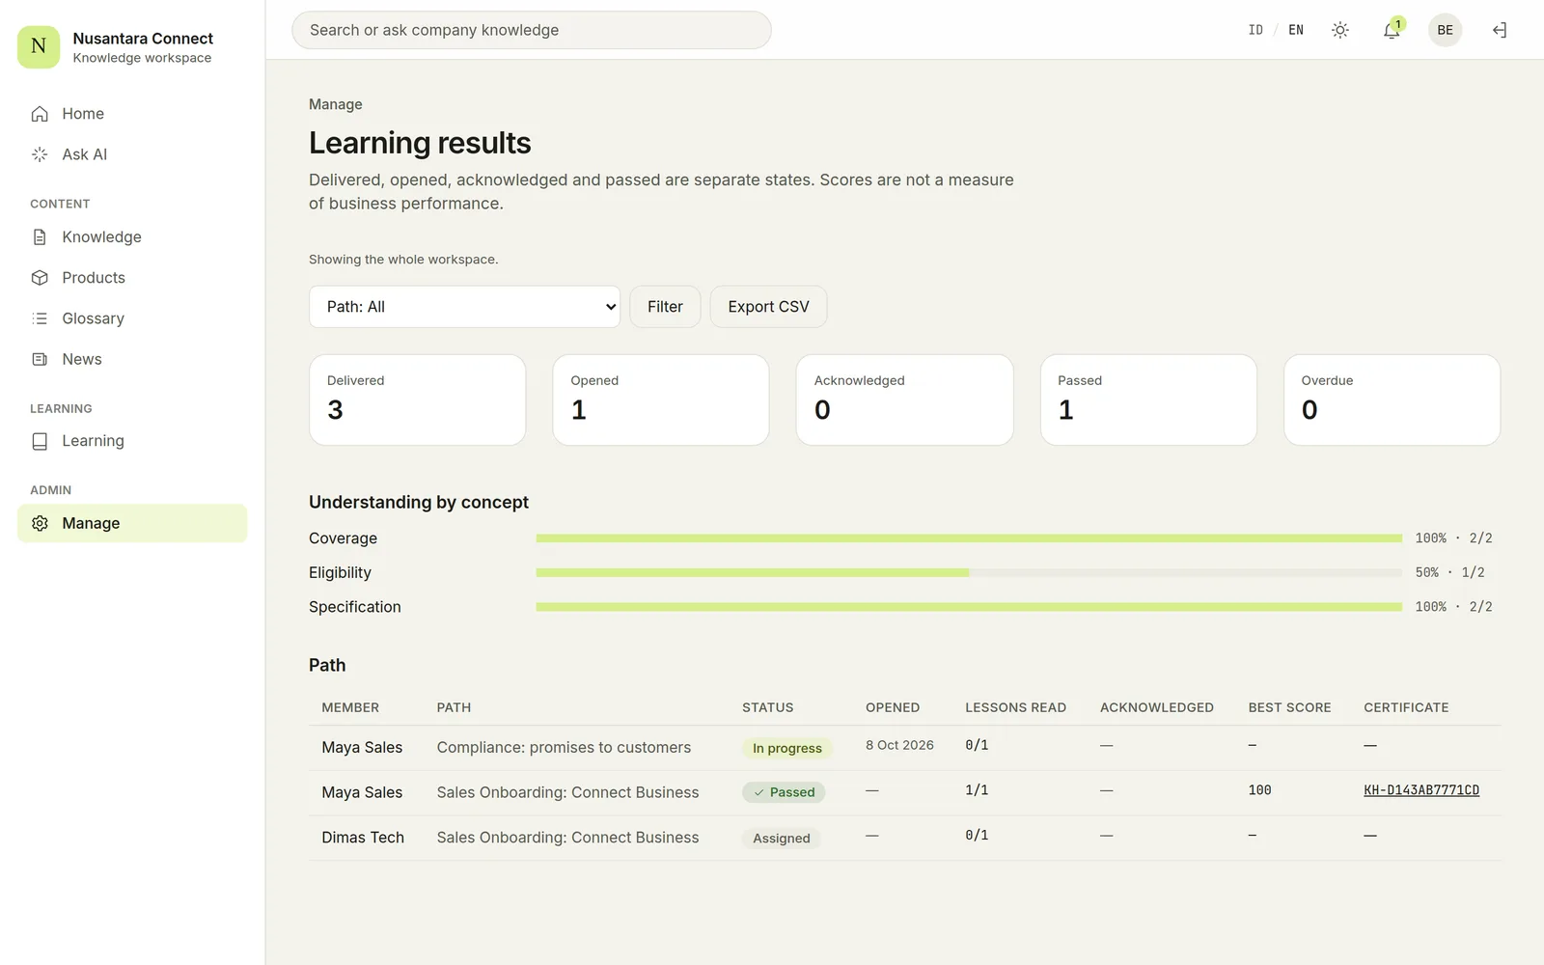Click the Specification progress bar
The image size is (1544, 965).
point(969,607)
